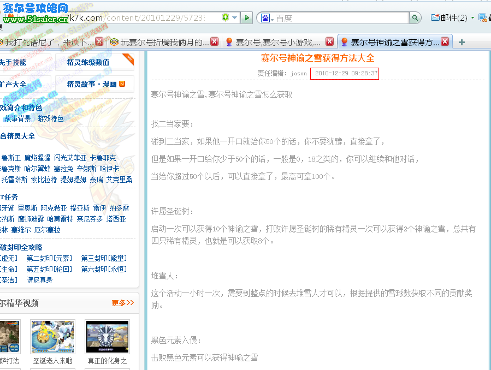The image size is (491, 370).
Task: Open the 精灵练级数值 link
Action: (x=88, y=62)
